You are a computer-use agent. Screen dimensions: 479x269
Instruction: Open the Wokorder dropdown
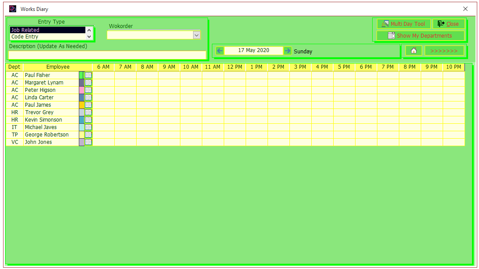click(x=197, y=35)
